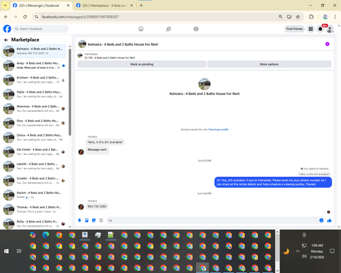Click the Mark as pending button

142,64
